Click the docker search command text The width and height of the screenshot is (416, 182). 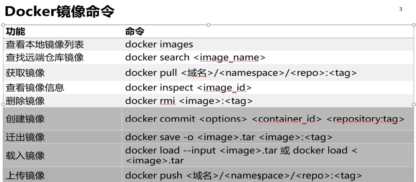coord(195,57)
